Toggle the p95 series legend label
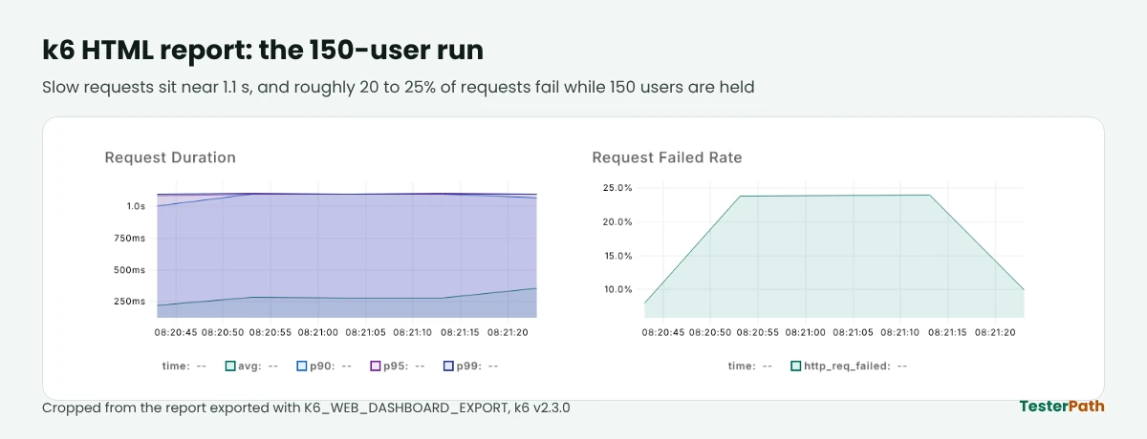This screenshot has height=439, width=1147. coord(396,366)
